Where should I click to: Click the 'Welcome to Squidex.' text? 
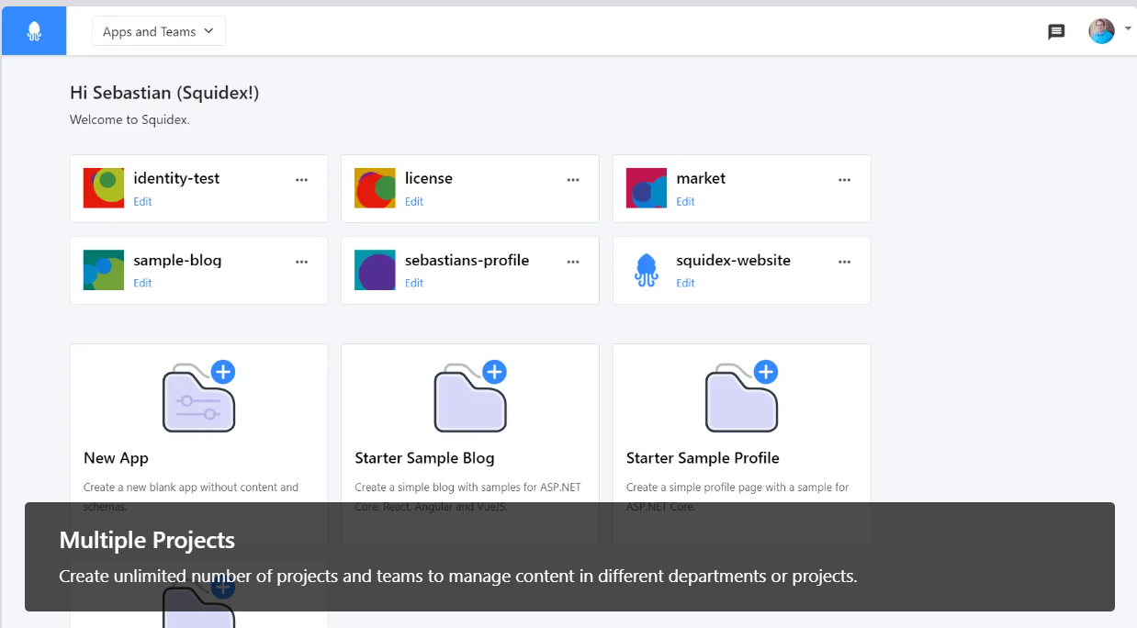(x=129, y=119)
